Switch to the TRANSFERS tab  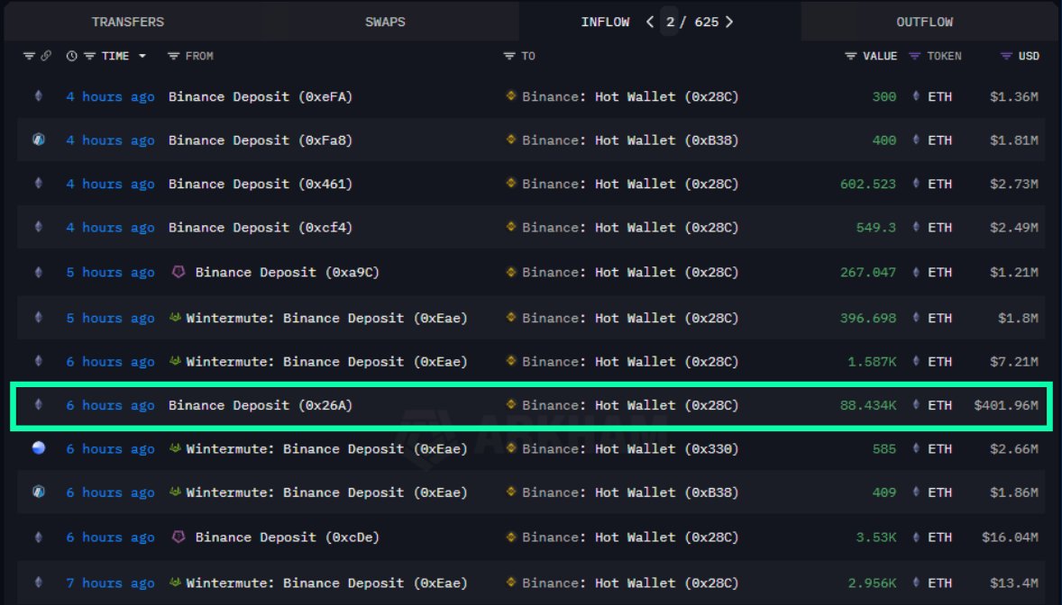pos(128,22)
